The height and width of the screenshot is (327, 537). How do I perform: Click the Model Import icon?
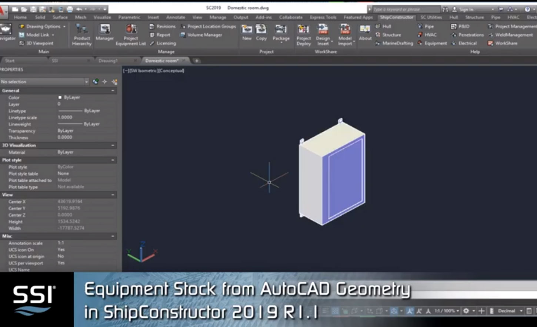pyautogui.click(x=345, y=34)
